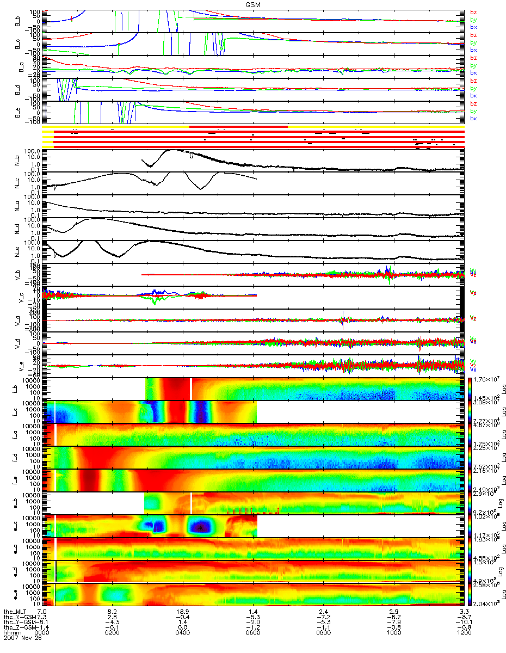Click the -8.7 X-GSM value
The image size is (506, 653).
[x=464, y=617]
